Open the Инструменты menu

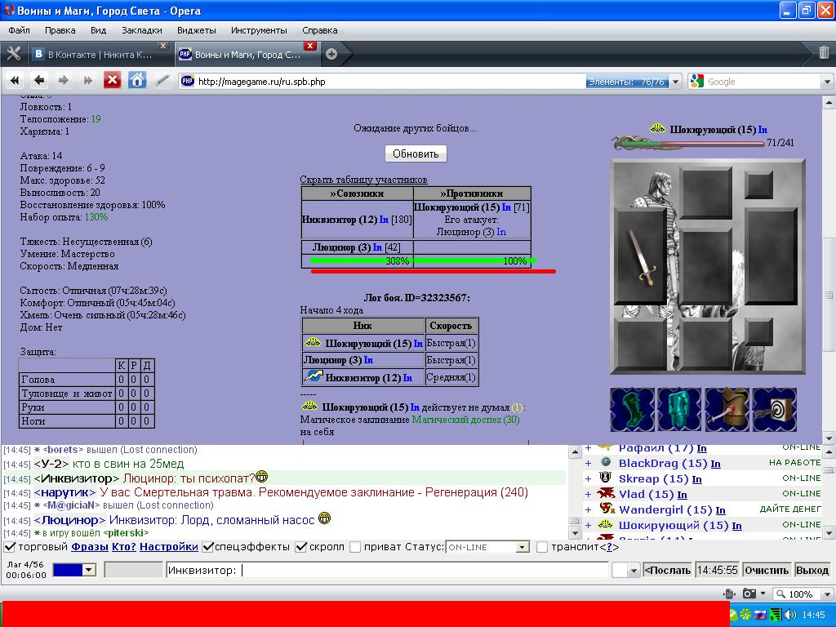(259, 30)
